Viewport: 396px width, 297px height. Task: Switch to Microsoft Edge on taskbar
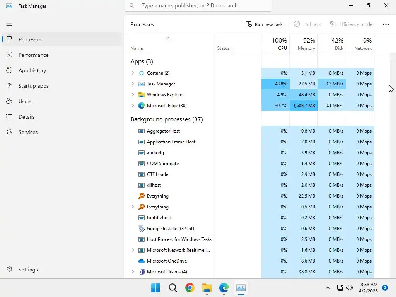[224, 288]
